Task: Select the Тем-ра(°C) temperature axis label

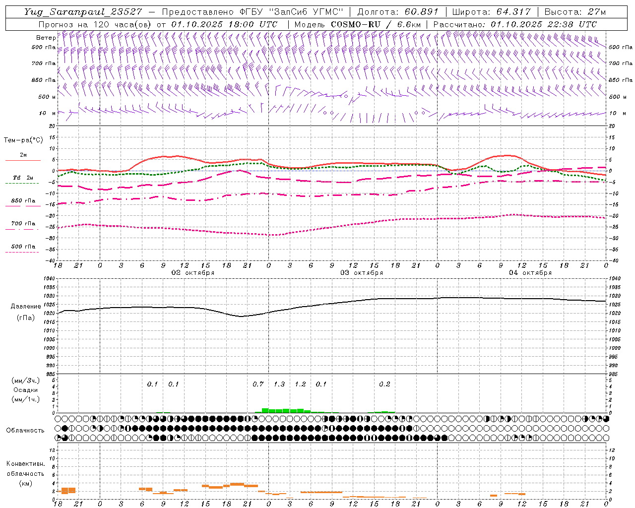Action: [x=23, y=140]
